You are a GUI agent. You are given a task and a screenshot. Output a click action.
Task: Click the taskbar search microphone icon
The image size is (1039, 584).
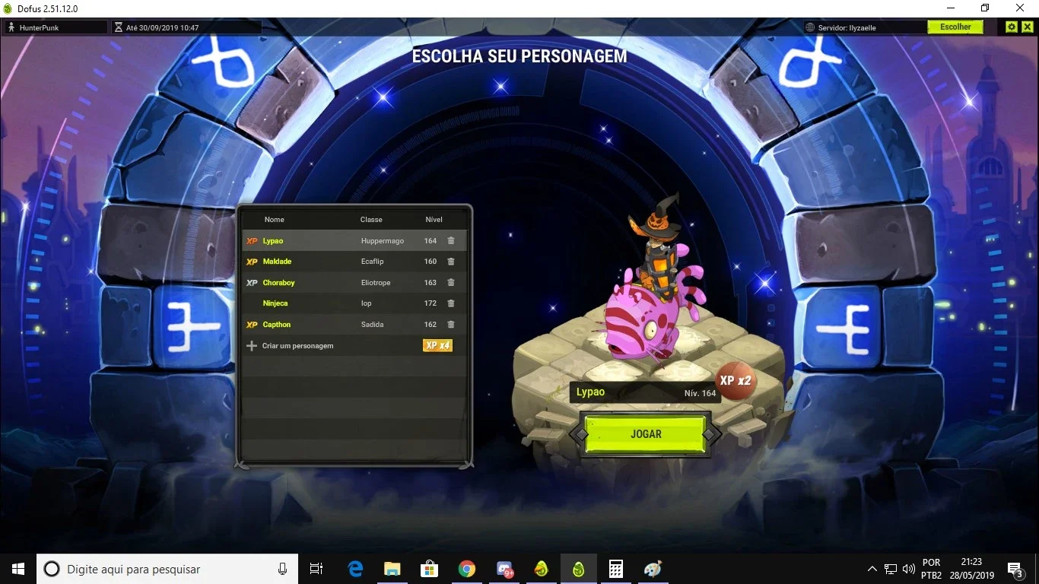coord(283,569)
